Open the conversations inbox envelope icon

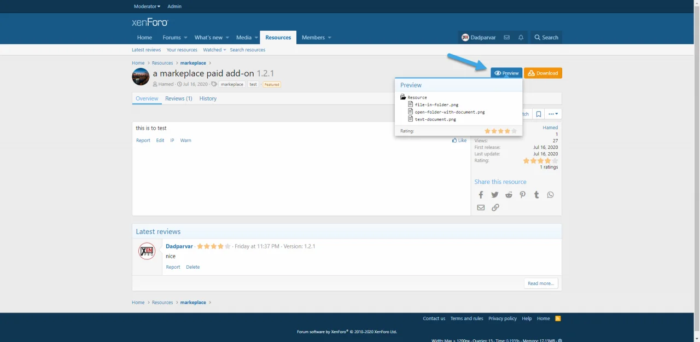coord(506,38)
